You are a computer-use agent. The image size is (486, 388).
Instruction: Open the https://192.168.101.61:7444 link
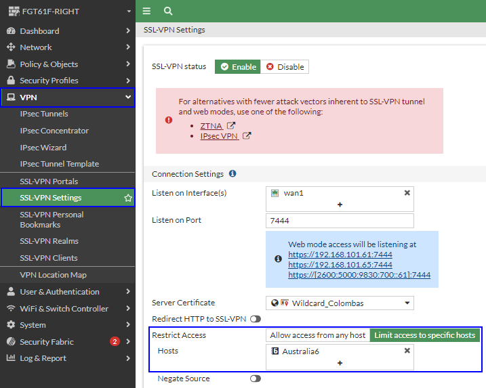tap(340, 254)
